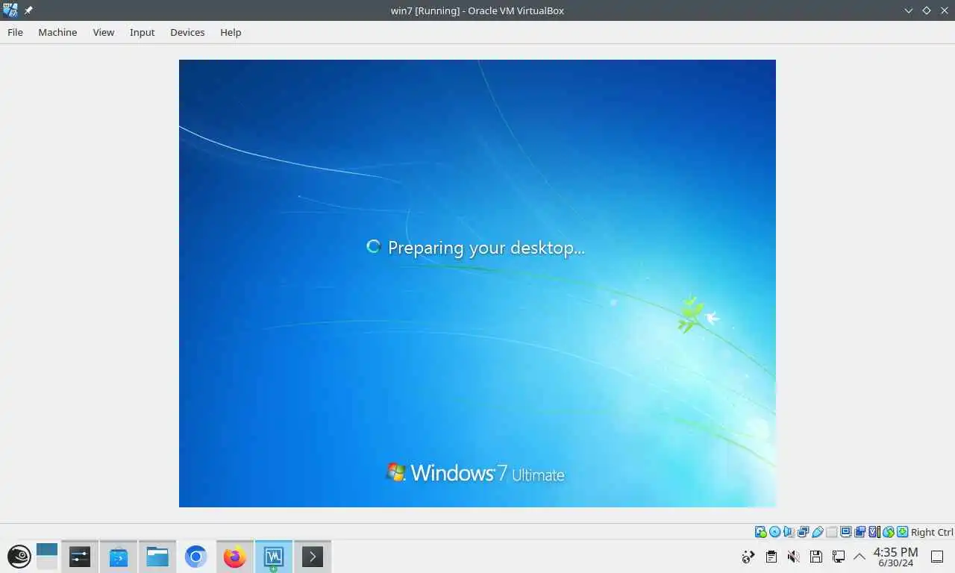The height and width of the screenshot is (573, 955).
Task: Open Konsole terminal from taskbar
Action: [313, 557]
